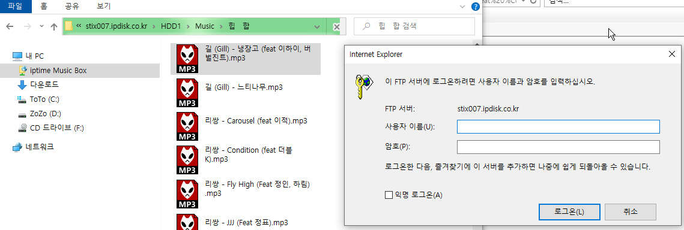Go back with the left arrow
The image size is (684, 230).
[x=10, y=26]
